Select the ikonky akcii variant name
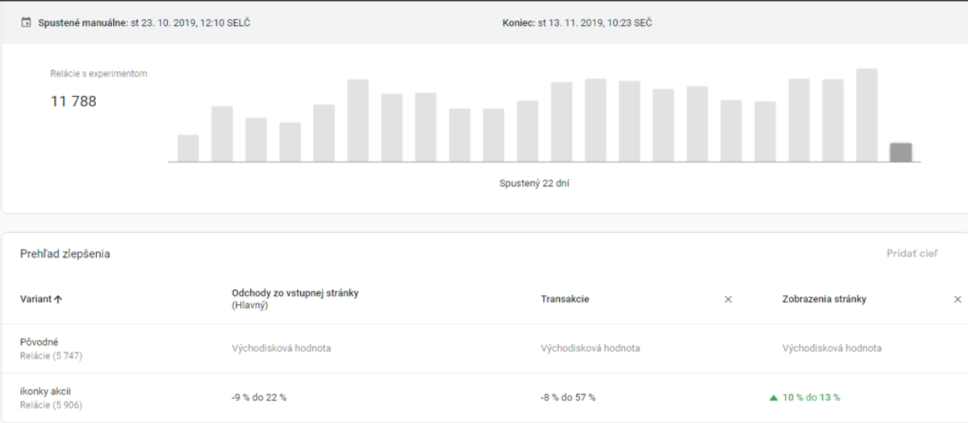This screenshot has height=423, width=968. 46,392
